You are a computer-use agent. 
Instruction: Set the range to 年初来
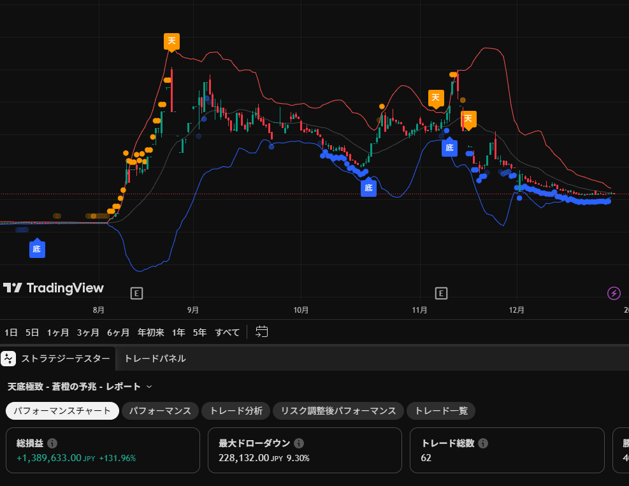tap(151, 332)
